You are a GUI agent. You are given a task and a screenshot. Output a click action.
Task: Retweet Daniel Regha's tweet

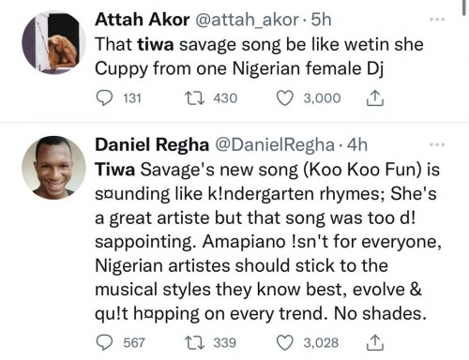pyautogui.click(x=194, y=343)
